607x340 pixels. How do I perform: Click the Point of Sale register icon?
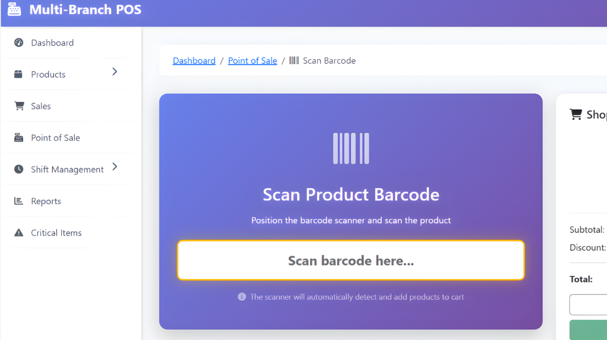(x=18, y=137)
